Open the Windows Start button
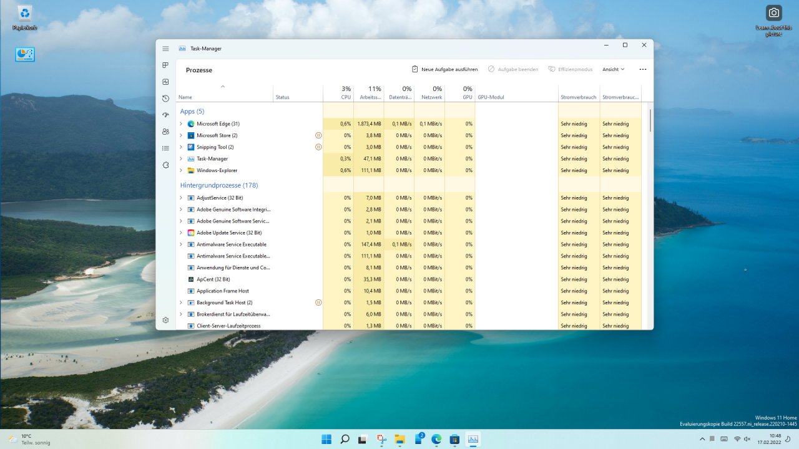Image resolution: width=799 pixels, height=449 pixels. [326, 439]
